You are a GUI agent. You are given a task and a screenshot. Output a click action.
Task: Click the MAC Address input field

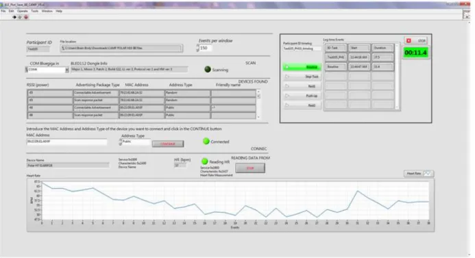tap(66, 142)
